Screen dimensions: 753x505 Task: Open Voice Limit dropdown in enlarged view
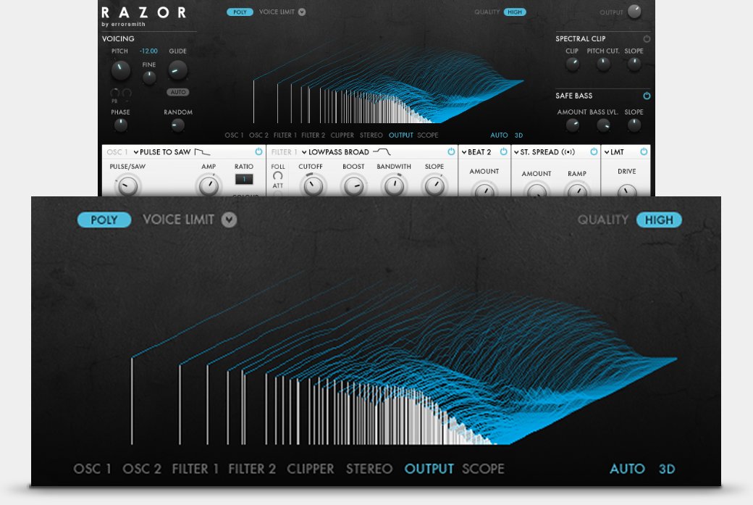pos(229,220)
